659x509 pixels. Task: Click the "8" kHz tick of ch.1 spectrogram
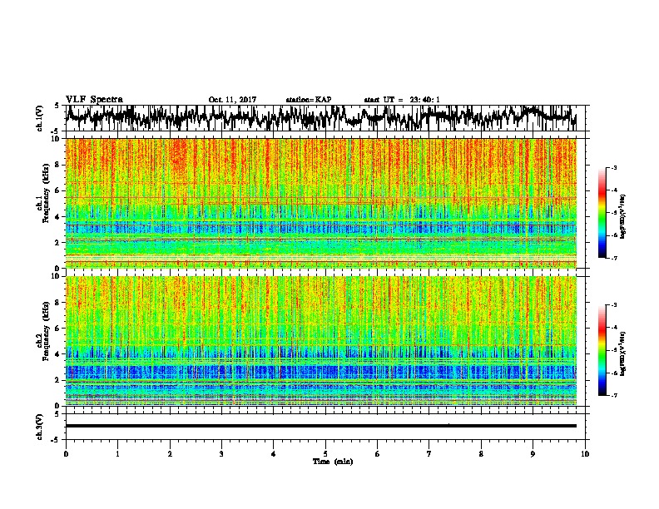tap(59, 165)
